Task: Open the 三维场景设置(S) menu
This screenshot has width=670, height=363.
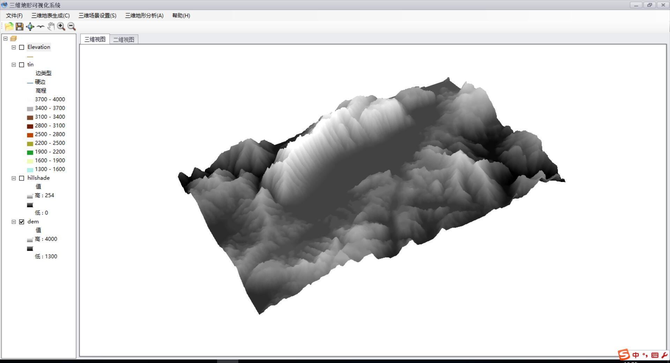Action: pos(97,16)
